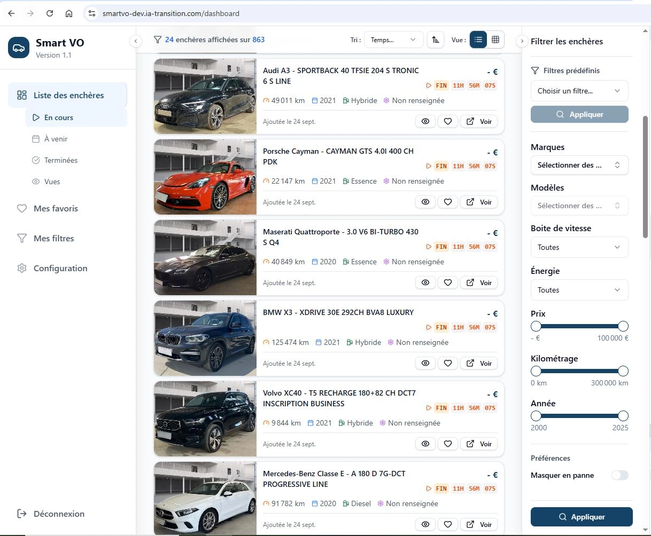Open Mes favoris page

point(67,208)
